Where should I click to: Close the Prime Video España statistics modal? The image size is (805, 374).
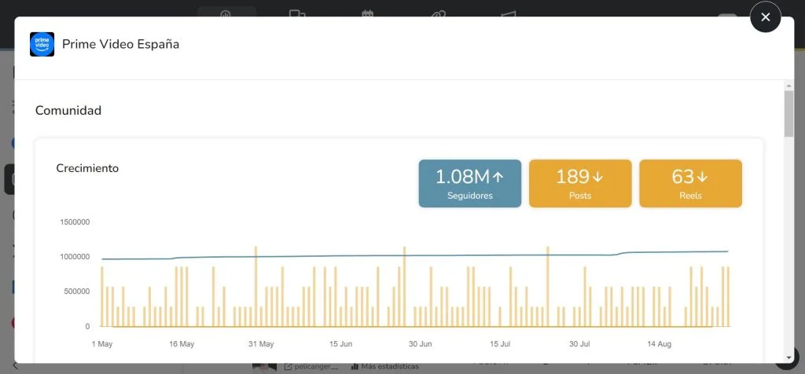coord(765,17)
